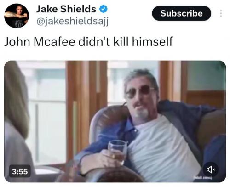
Task: Click the Subscribe button
Action: coord(181,13)
